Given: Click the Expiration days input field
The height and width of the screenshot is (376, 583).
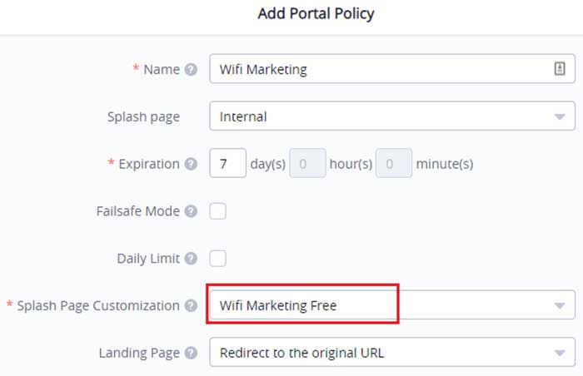Looking at the screenshot, I should click(227, 164).
